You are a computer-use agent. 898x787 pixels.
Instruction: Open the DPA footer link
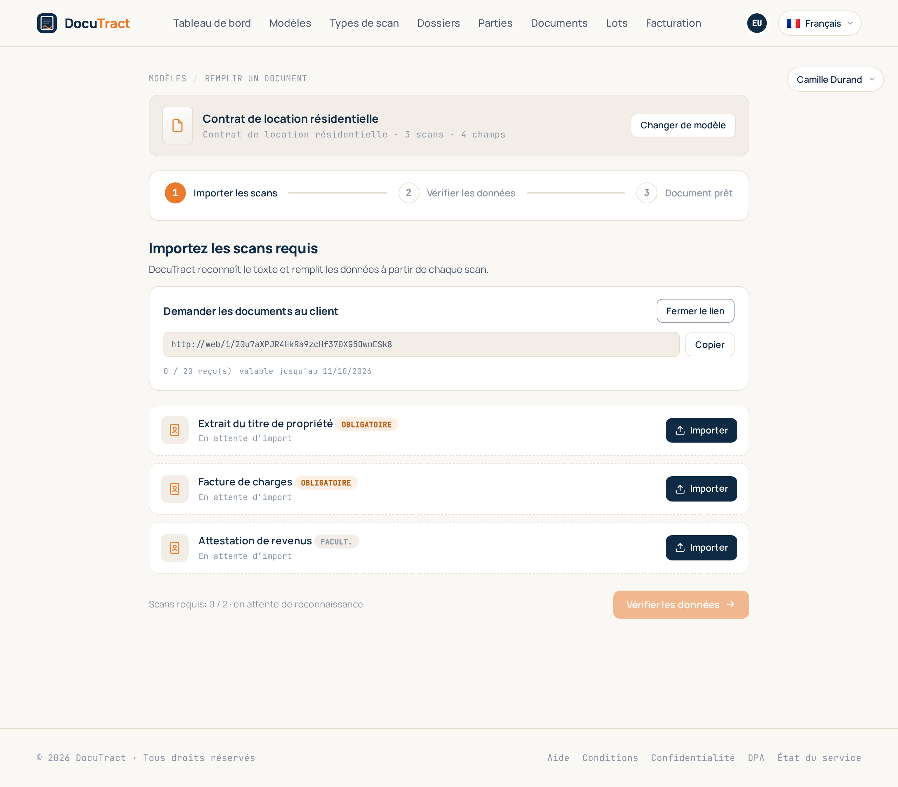click(x=756, y=758)
